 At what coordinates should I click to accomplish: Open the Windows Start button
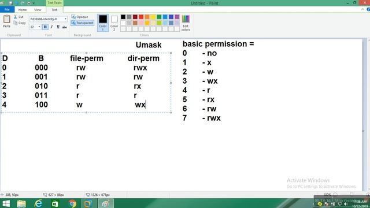[6, 203]
